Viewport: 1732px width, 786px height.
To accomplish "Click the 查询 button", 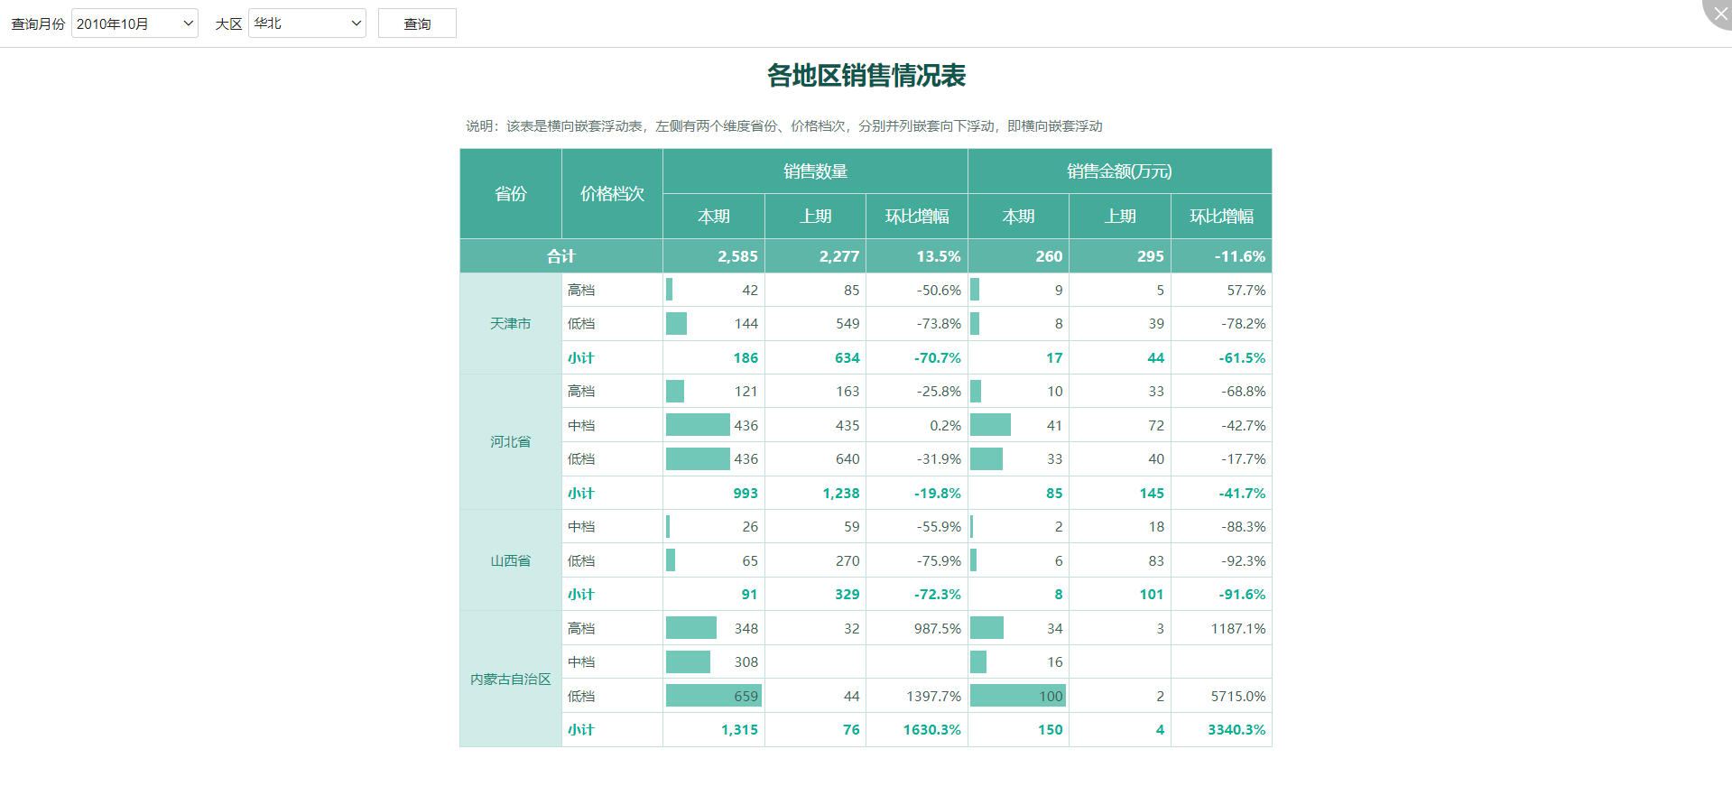I will [417, 23].
